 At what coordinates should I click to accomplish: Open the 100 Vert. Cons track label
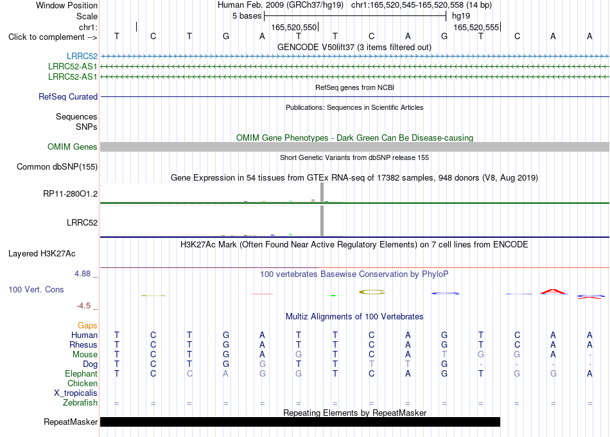(36, 289)
